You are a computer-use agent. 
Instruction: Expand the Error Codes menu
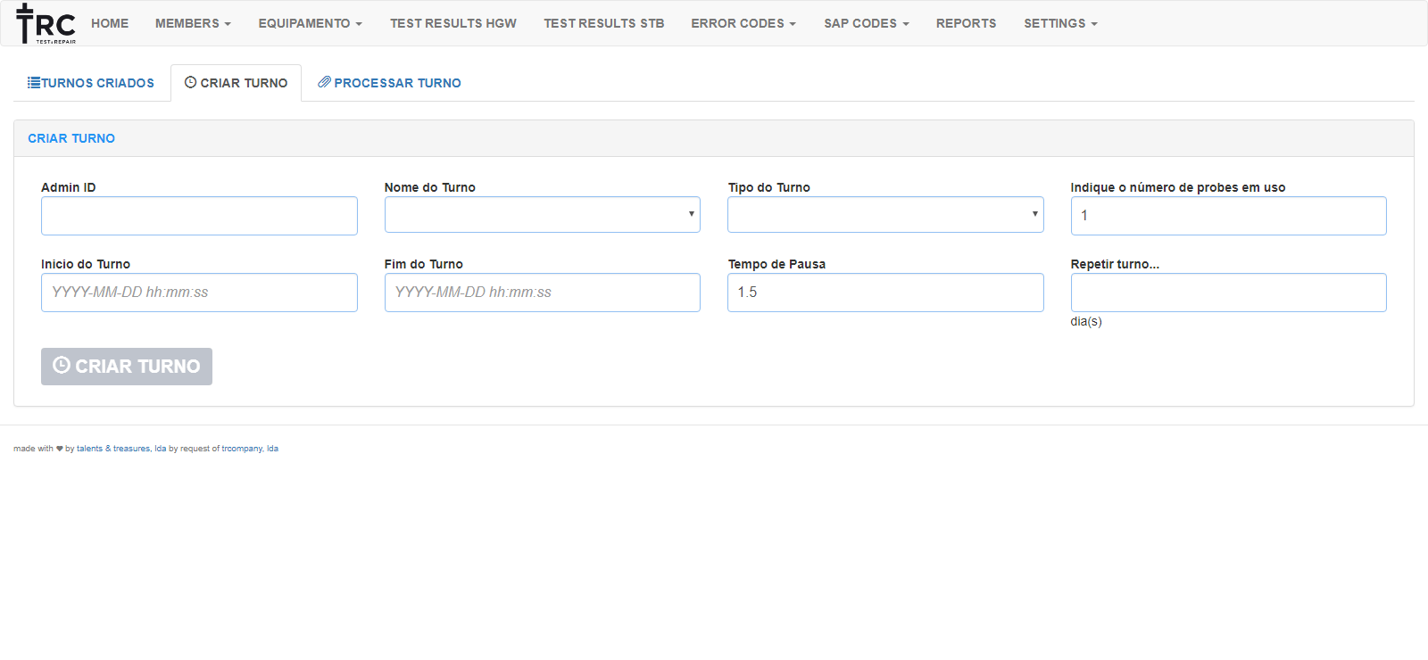pos(743,23)
